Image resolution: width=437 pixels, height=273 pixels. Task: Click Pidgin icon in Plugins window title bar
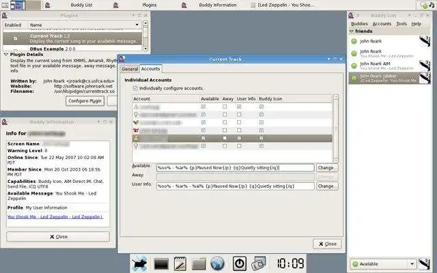click(5, 15)
